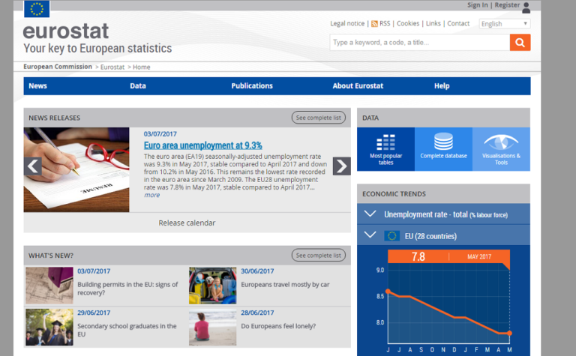Viewport: 576px width, 356px height.
Task: Show next news release with right arrow
Action: [342, 166]
